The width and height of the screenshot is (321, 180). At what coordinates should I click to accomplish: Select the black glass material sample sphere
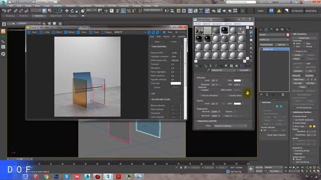click(224, 30)
